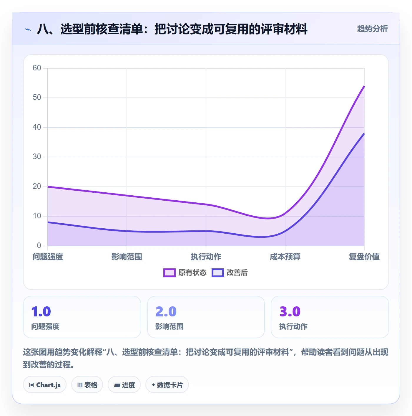Click the 1.0 value text
The image size is (412, 416).
pyautogui.click(x=41, y=312)
